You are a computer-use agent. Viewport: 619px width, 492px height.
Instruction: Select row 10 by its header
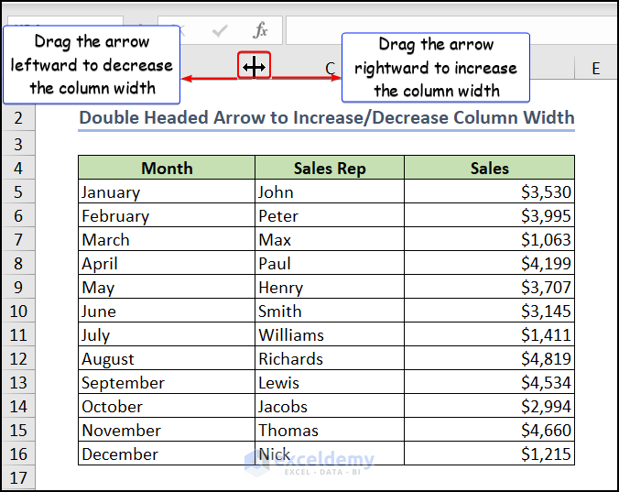click(18, 311)
